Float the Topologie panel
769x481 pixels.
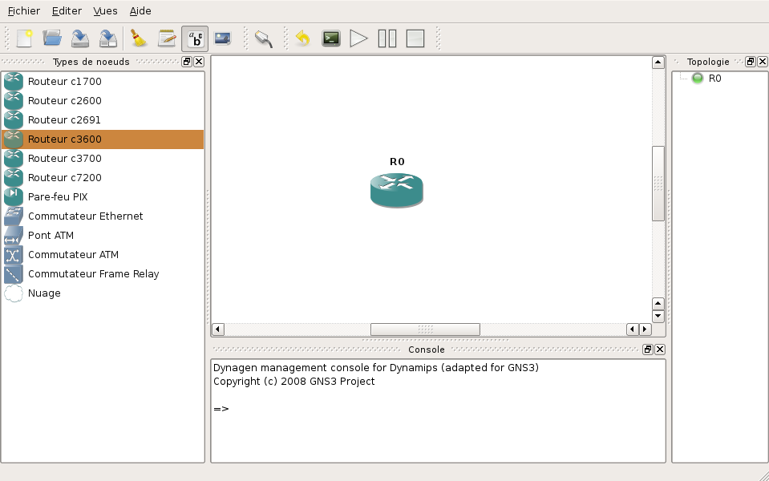tap(751, 61)
